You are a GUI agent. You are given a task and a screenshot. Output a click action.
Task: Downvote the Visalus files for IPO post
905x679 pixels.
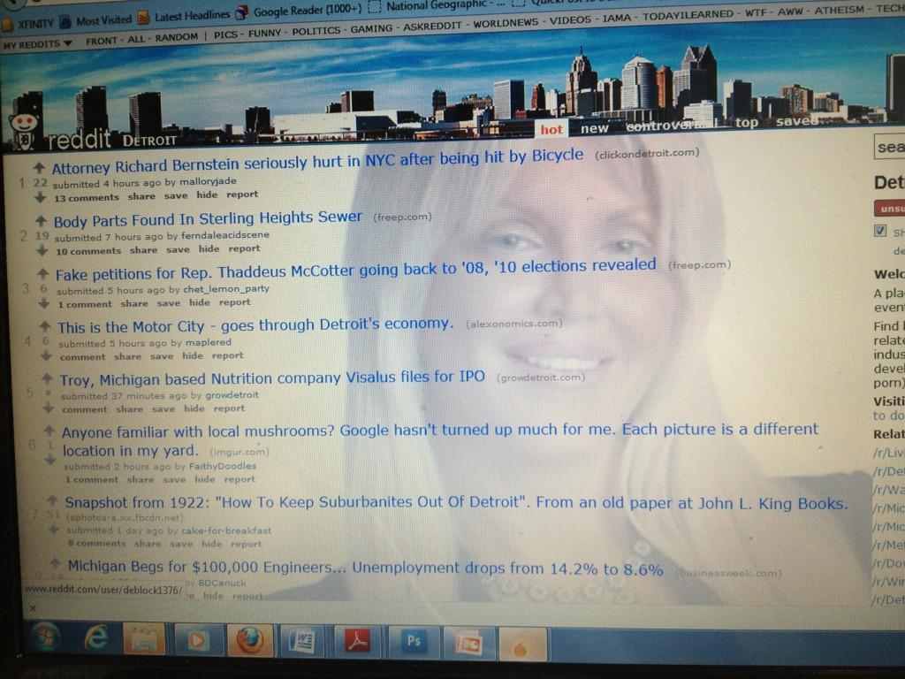49,408
